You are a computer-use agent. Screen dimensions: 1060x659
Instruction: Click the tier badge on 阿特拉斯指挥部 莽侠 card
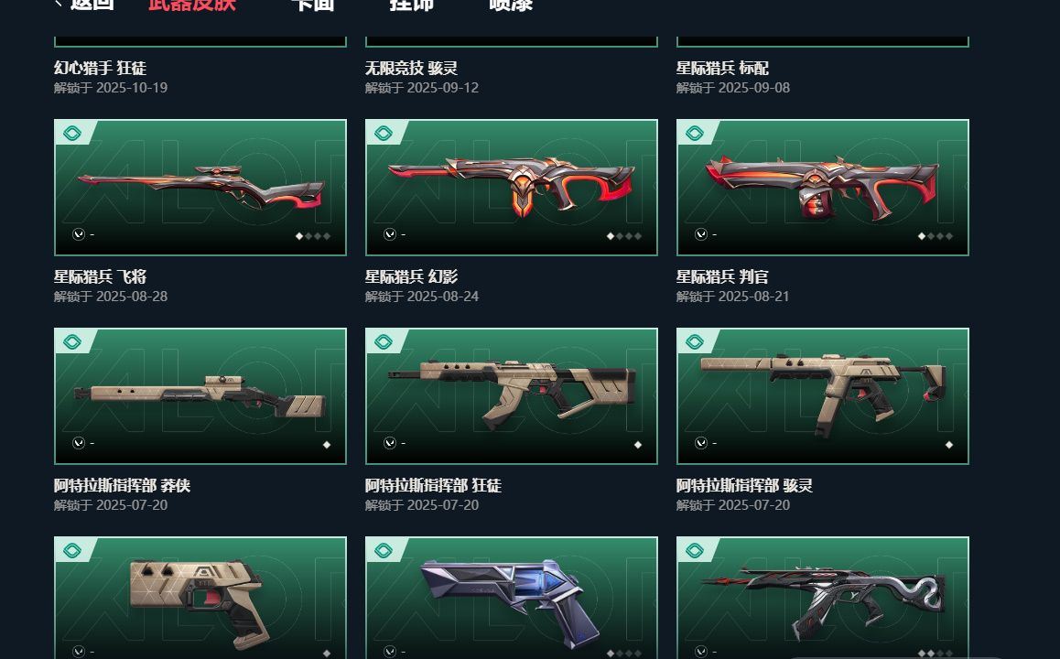(72, 342)
